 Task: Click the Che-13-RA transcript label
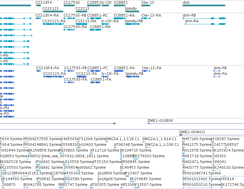(x=151, y=15)
